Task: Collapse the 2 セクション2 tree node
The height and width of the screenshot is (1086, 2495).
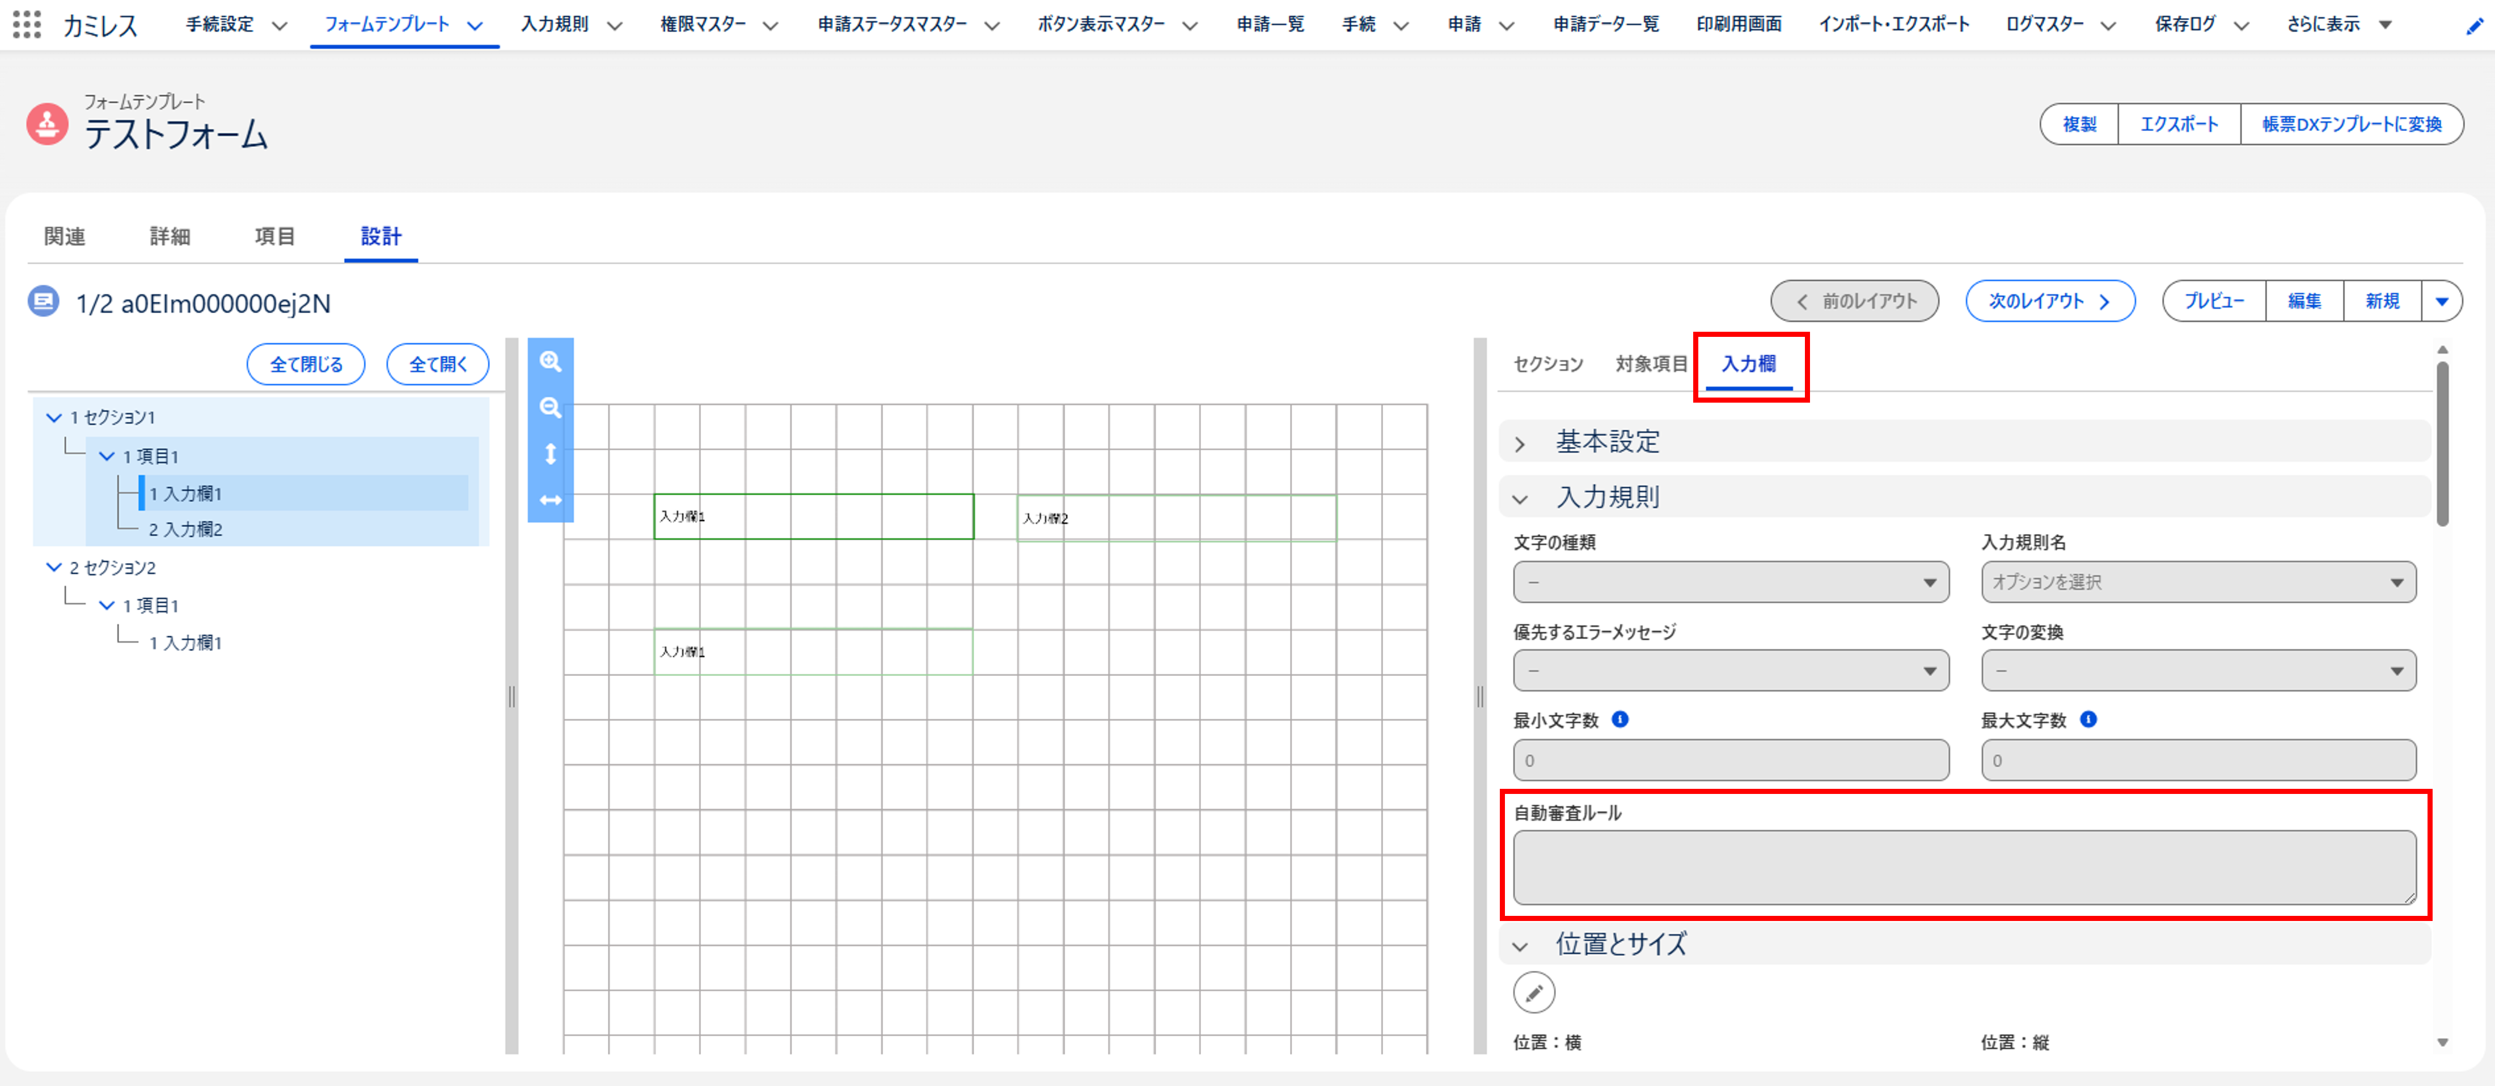Action: [x=54, y=567]
